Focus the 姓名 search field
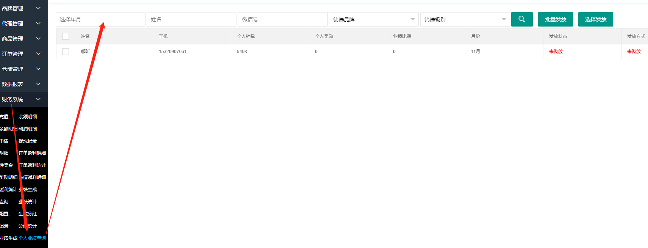This screenshot has height=248, width=648. pyautogui.click(x=191, y=19)
